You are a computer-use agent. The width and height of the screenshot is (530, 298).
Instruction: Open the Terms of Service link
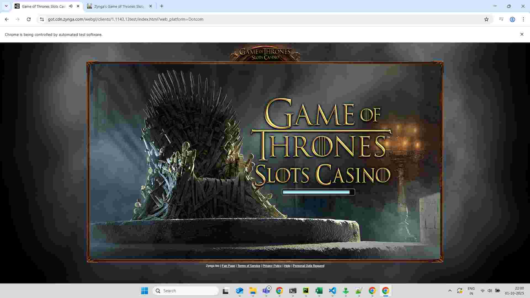click(248, 266)
